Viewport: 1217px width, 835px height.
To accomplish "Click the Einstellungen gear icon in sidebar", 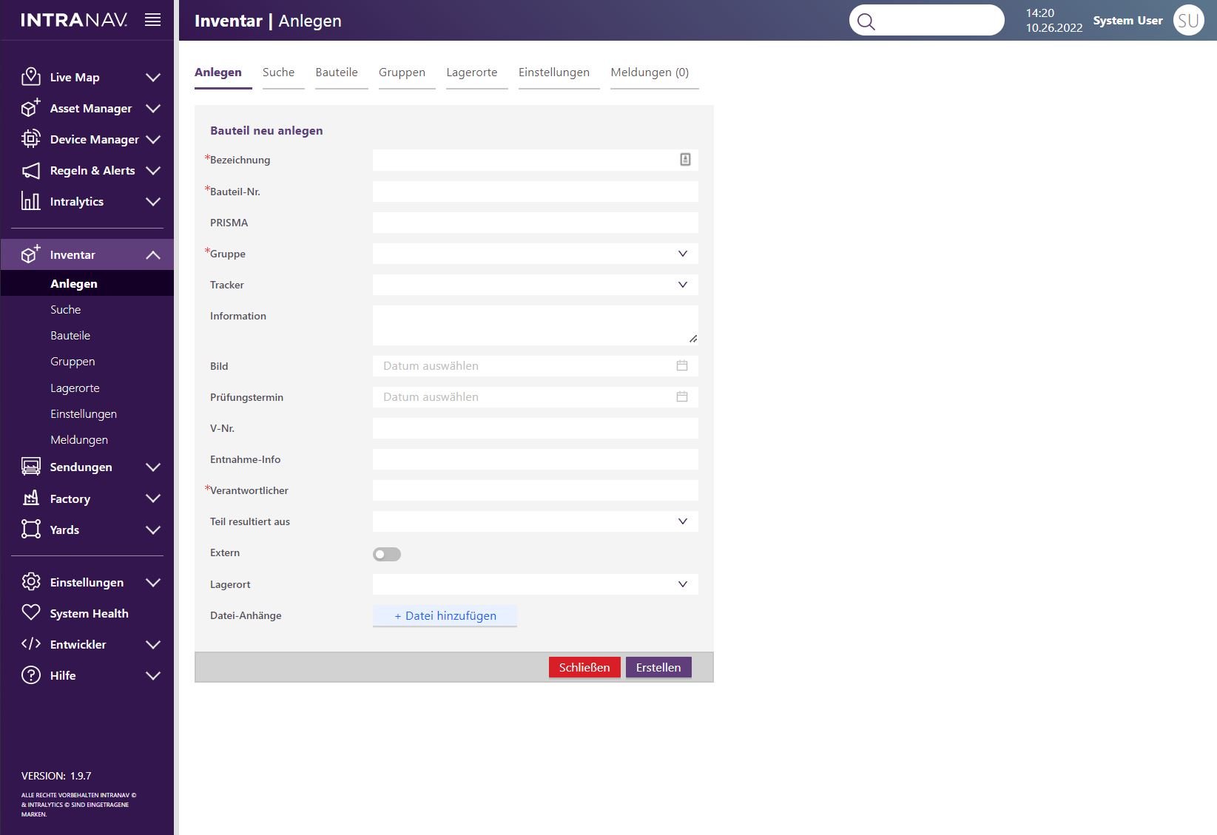I will (30, 582).
